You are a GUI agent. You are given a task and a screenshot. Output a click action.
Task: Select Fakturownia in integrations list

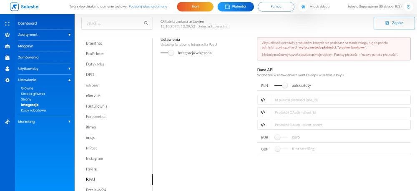(x=97, y=106)
